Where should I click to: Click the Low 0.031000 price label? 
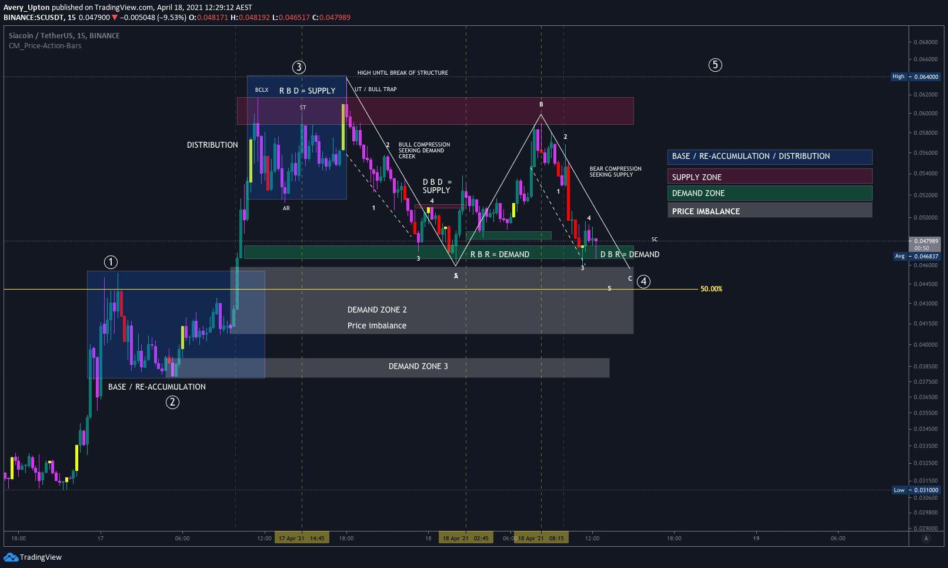(x=916, y=490)
